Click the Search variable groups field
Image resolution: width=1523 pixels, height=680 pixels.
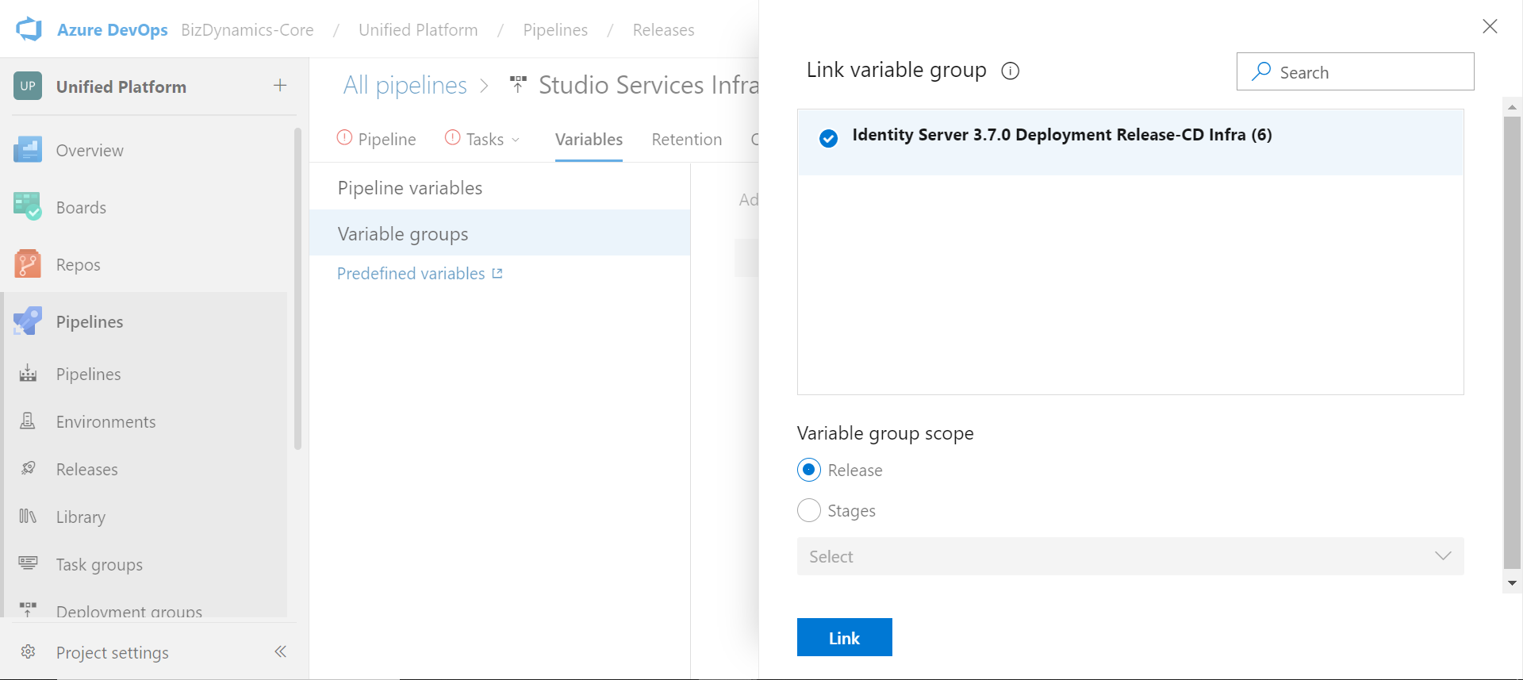[1355, 72]
